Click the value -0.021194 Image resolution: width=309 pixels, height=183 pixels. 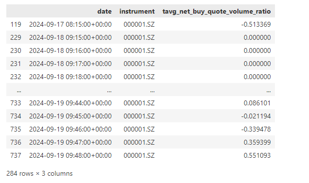coord(256,116)
